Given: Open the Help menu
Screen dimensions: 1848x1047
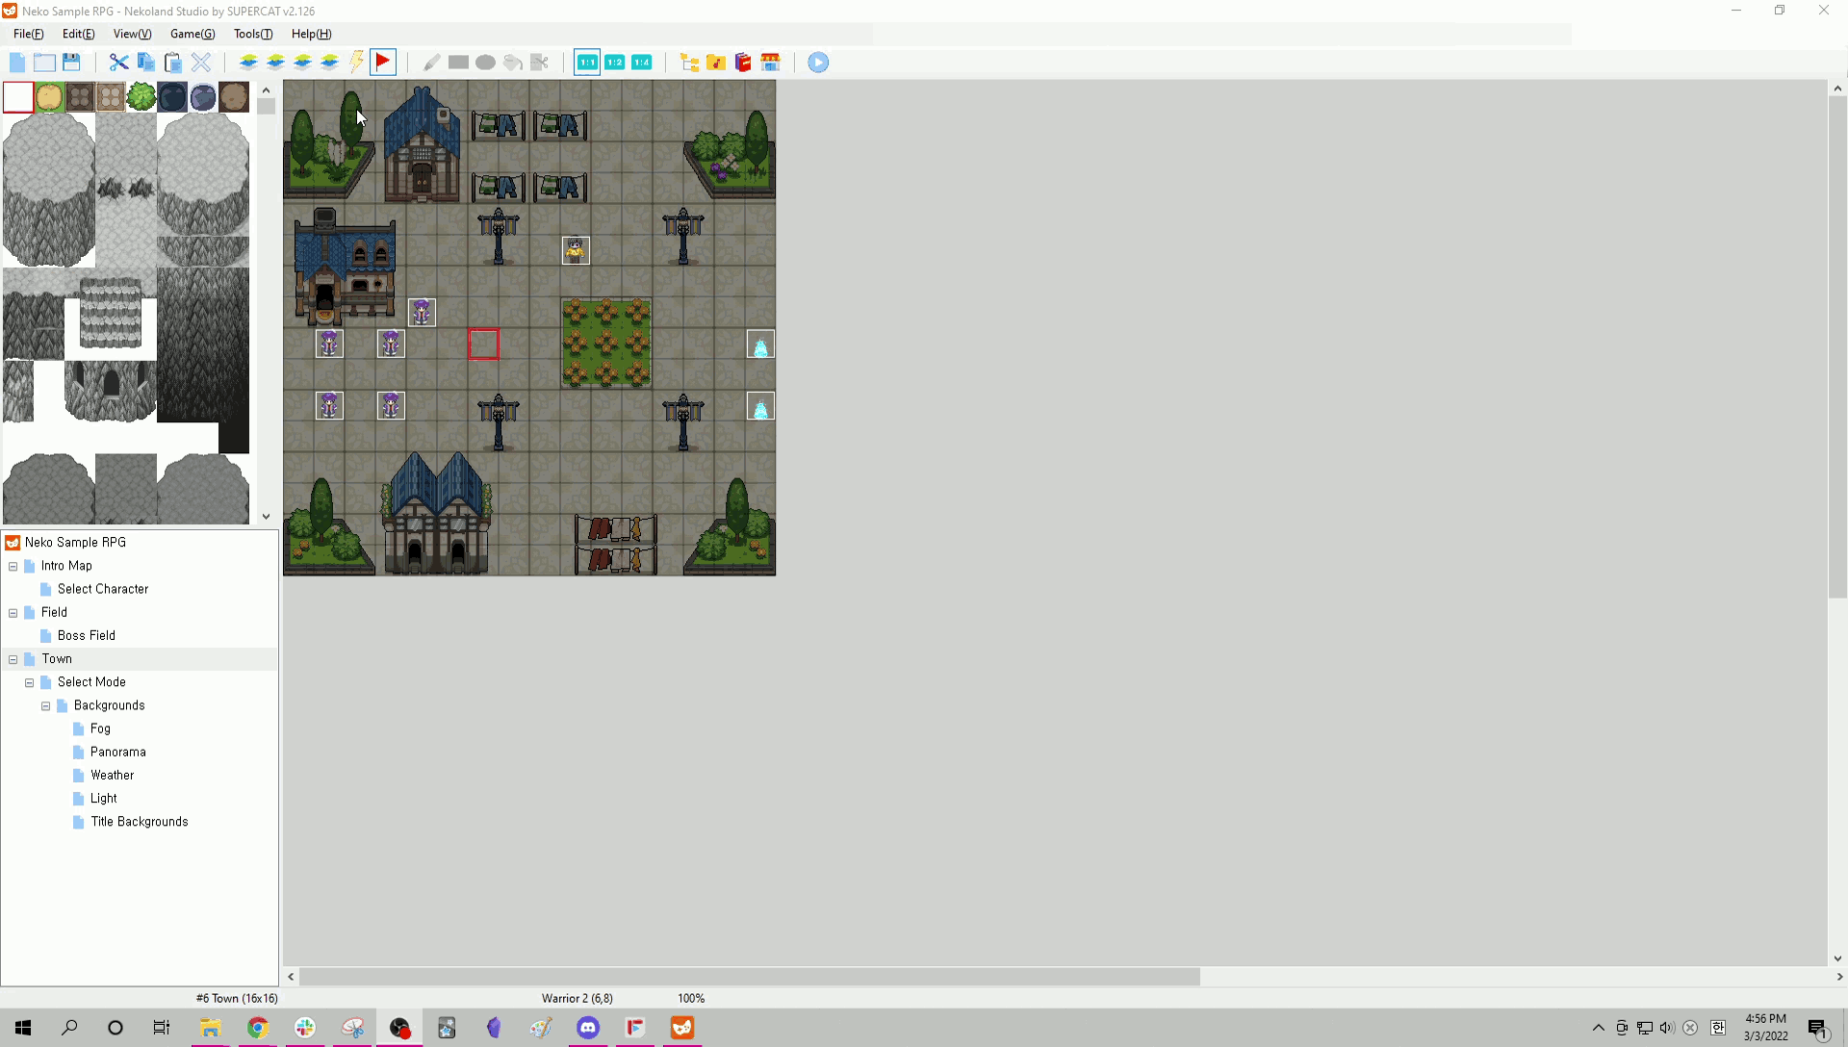Looking at the screenshot, I should click(x=312, y=34).
